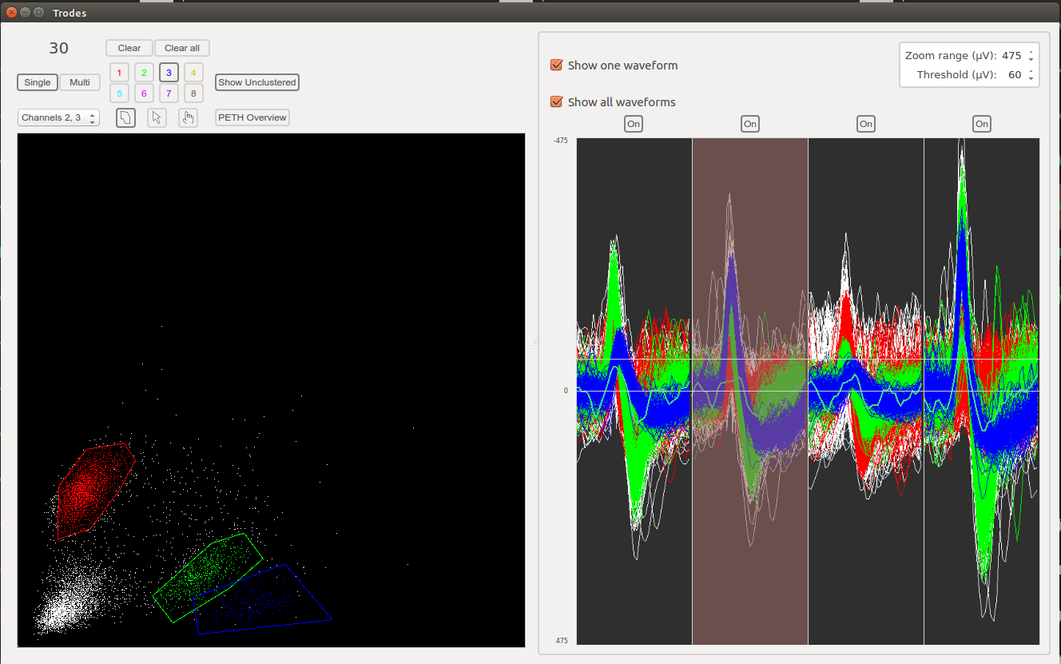Select cluster 5 (cyan)
Viewport: 1061px width, 664px height.
(x=119, y=93)
